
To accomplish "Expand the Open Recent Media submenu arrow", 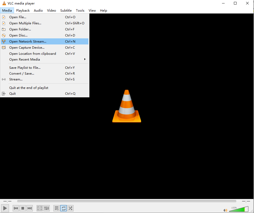I will (x=85, y=59).
